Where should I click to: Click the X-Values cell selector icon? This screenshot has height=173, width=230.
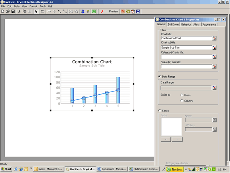point(214,129)
